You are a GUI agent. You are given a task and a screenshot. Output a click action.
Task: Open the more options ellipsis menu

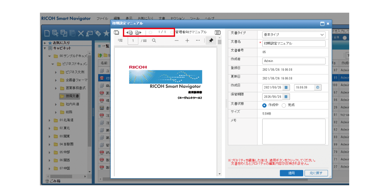tap(197, 41)
